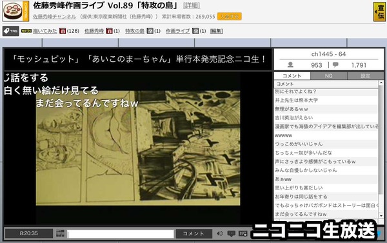Select comment starting 漫画家でも海猿のアイデア

[326, 126]
